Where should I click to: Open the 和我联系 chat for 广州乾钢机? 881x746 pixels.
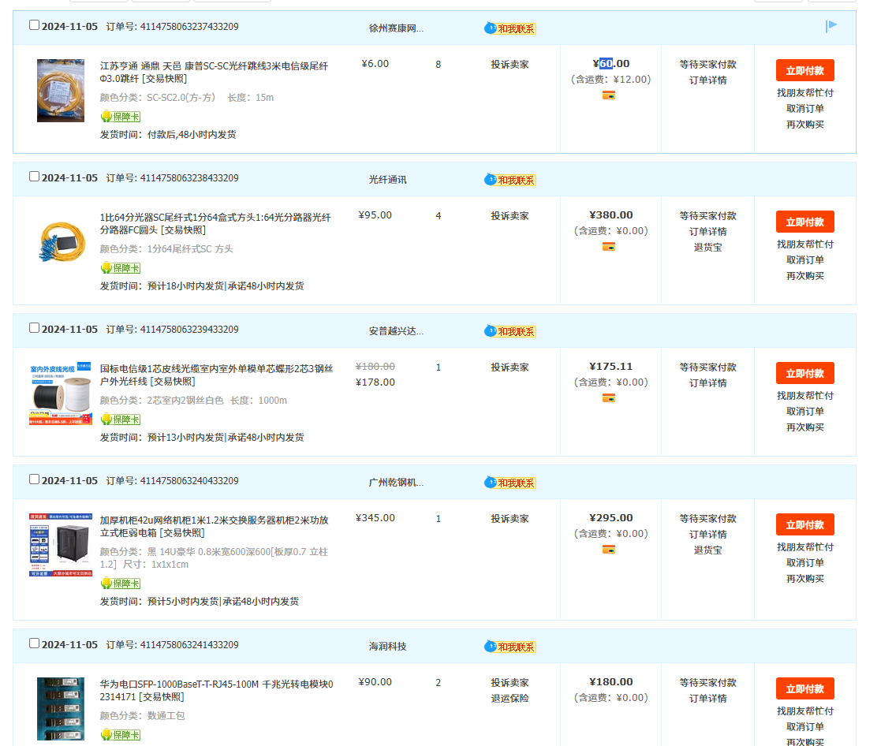point(510,483)
